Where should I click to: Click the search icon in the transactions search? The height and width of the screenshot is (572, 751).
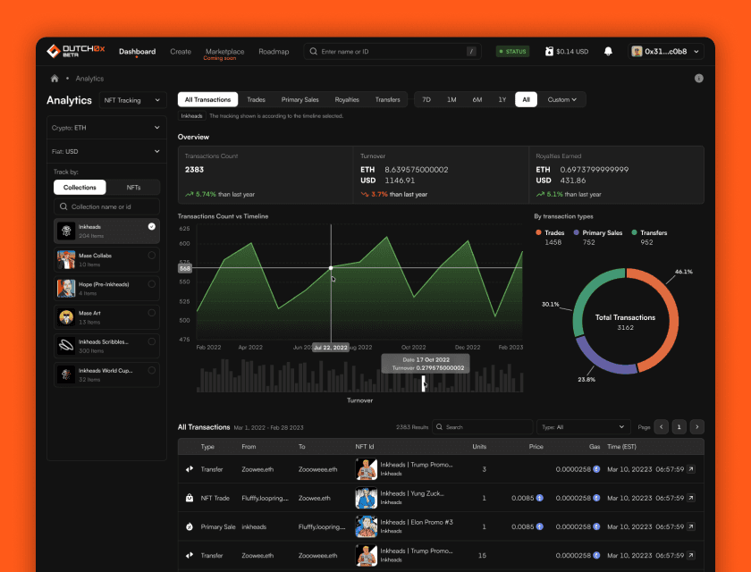(x=439, y=427)
